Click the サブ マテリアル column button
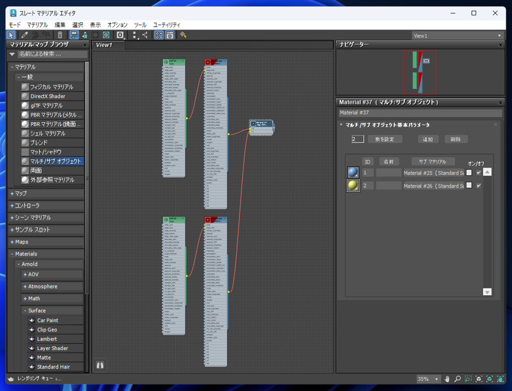Viewport: 512px width, 391px height. point(433,161)
